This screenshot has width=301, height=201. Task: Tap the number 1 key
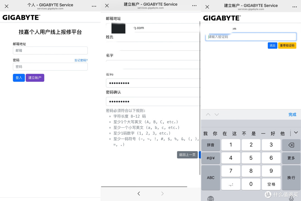click(231, 145)
